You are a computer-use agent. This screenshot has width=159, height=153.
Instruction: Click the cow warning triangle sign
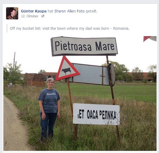pyautogui.click(x=67, y=69)
